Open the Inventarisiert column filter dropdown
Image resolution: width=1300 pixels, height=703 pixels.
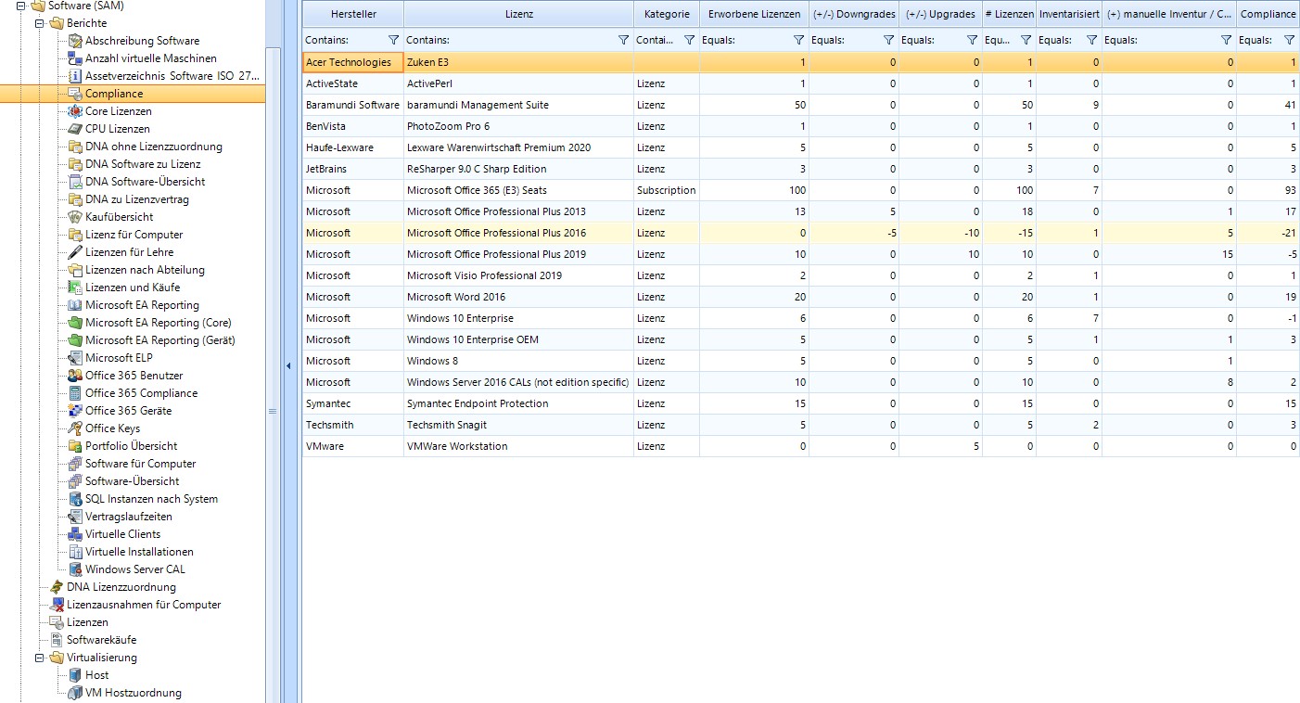click(x=1091, y=40)
